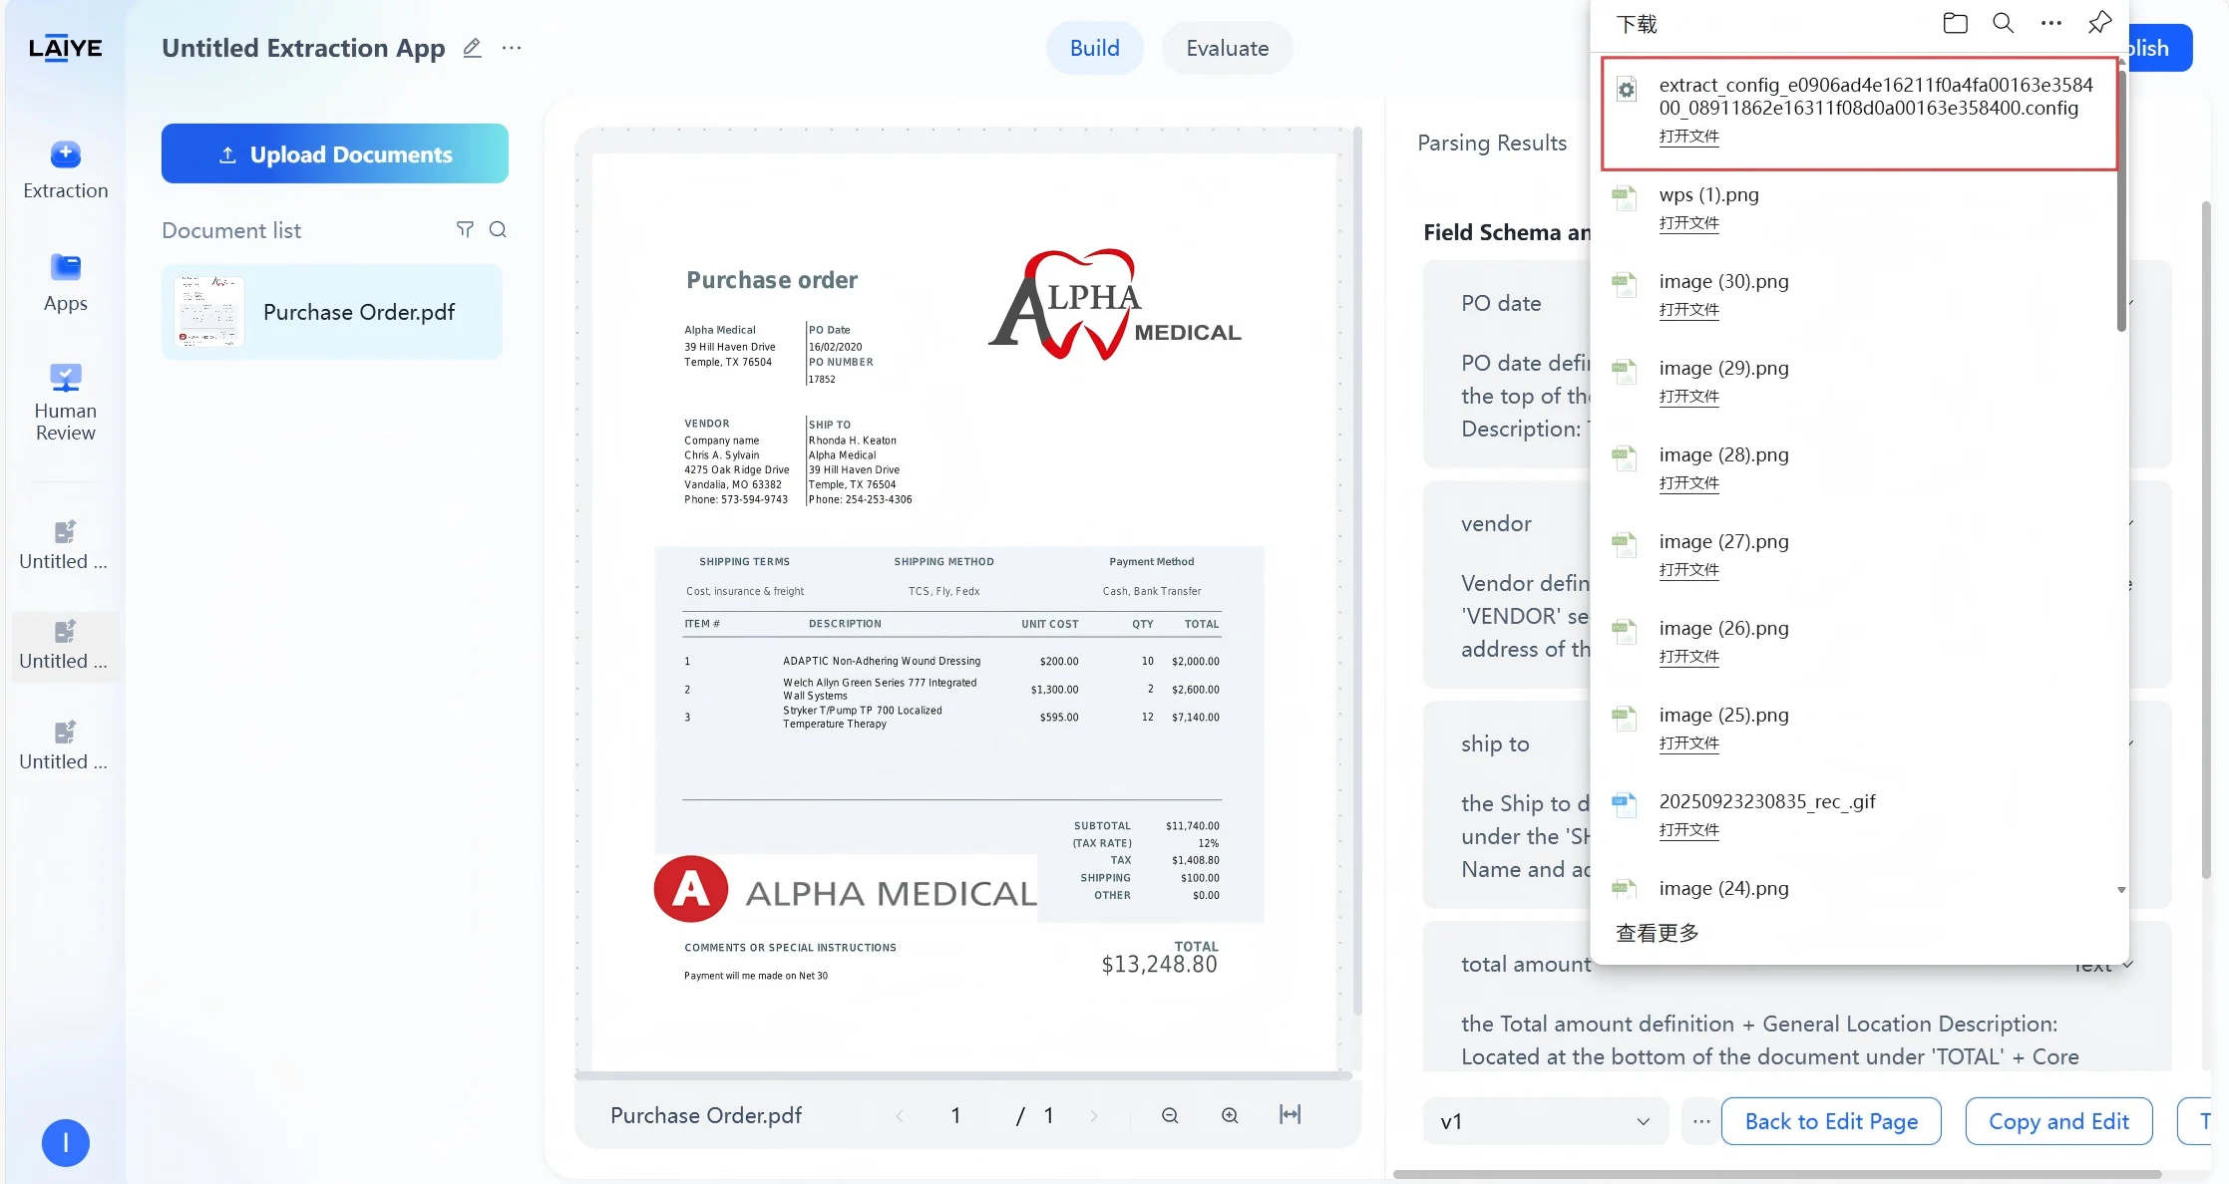Open the Extraction sidebar section
This screenshot has height=1184, width=2229.
pyautogui.click(x=66, y=169)
